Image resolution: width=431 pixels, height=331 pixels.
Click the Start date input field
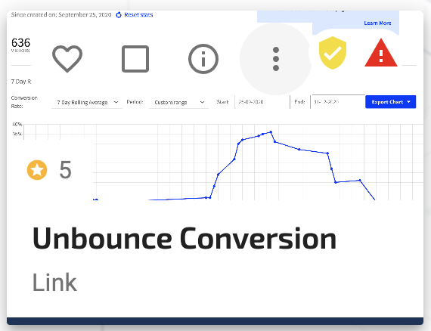click(x=262, y=102)
